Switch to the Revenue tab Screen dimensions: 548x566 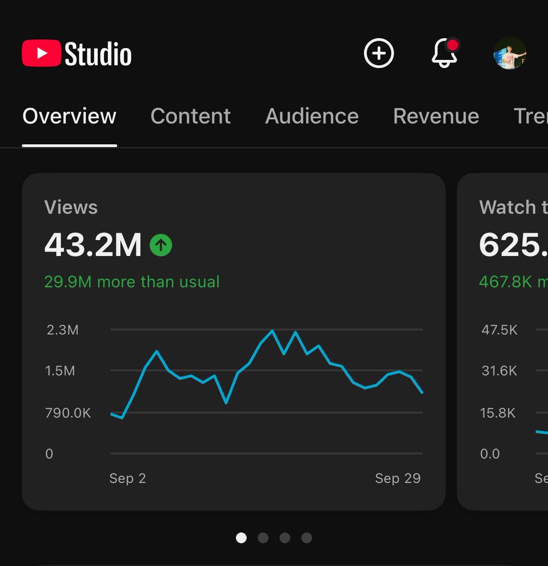coord(436,116)
